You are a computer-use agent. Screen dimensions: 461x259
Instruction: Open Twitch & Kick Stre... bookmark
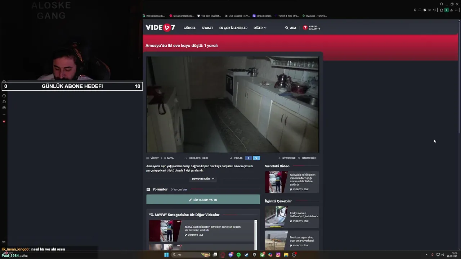[287, 16]
